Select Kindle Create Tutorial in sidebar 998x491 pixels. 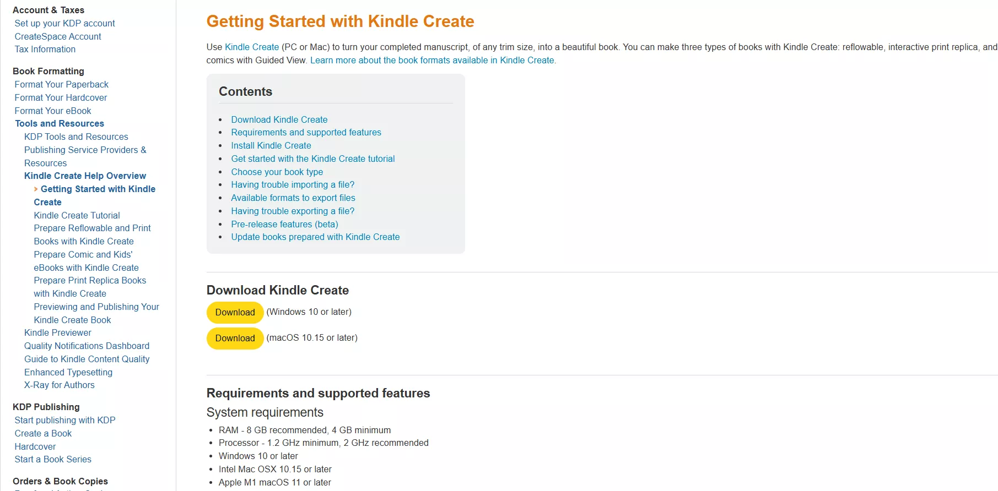point(77,215)
